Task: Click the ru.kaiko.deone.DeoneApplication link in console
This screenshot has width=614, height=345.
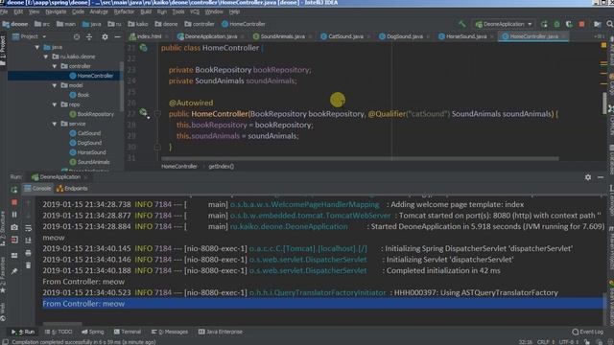Action: pos(289,226)
